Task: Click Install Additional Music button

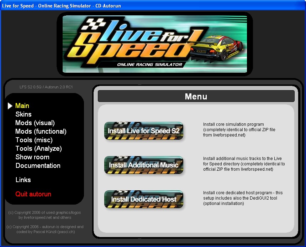Action: click(144, 165)
